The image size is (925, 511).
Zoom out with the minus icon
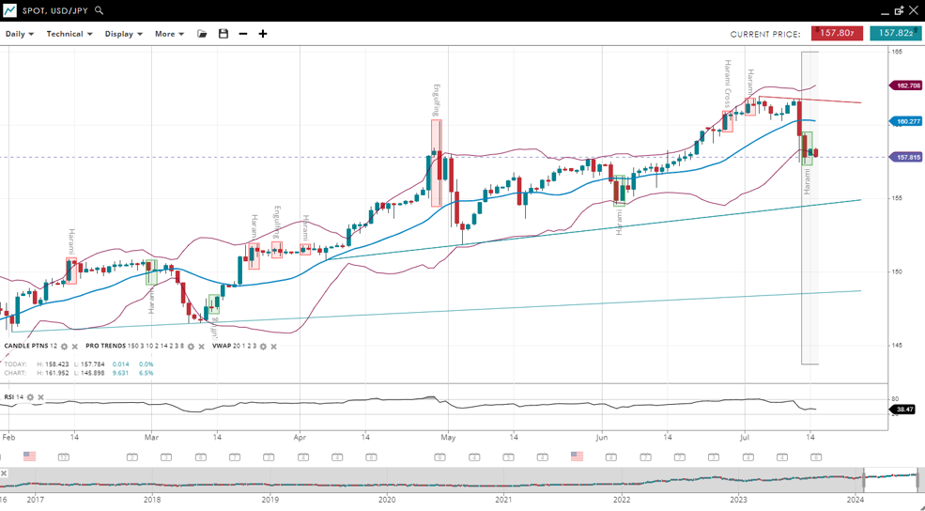[243, 34]
